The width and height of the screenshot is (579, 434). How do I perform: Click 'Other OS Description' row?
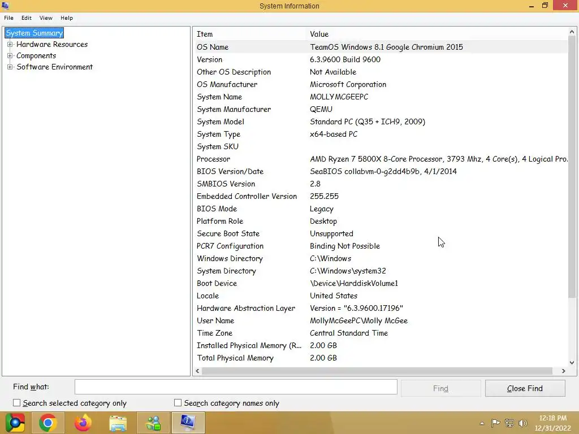[381, 72]
